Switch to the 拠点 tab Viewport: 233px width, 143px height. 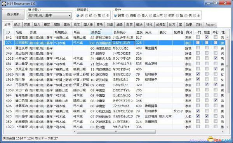(x=17, y=25)
